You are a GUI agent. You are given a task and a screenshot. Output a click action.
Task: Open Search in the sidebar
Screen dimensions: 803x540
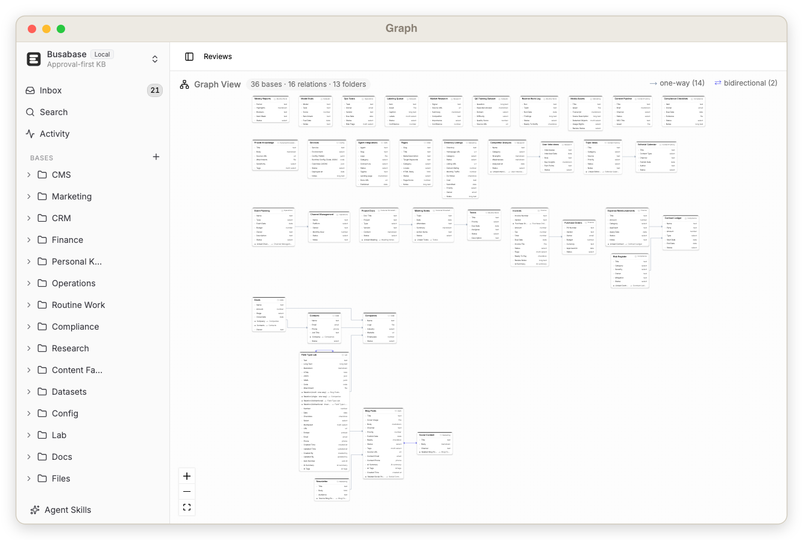(x=93, y=112)
